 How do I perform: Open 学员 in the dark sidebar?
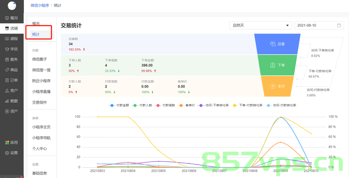click(11, 49)
